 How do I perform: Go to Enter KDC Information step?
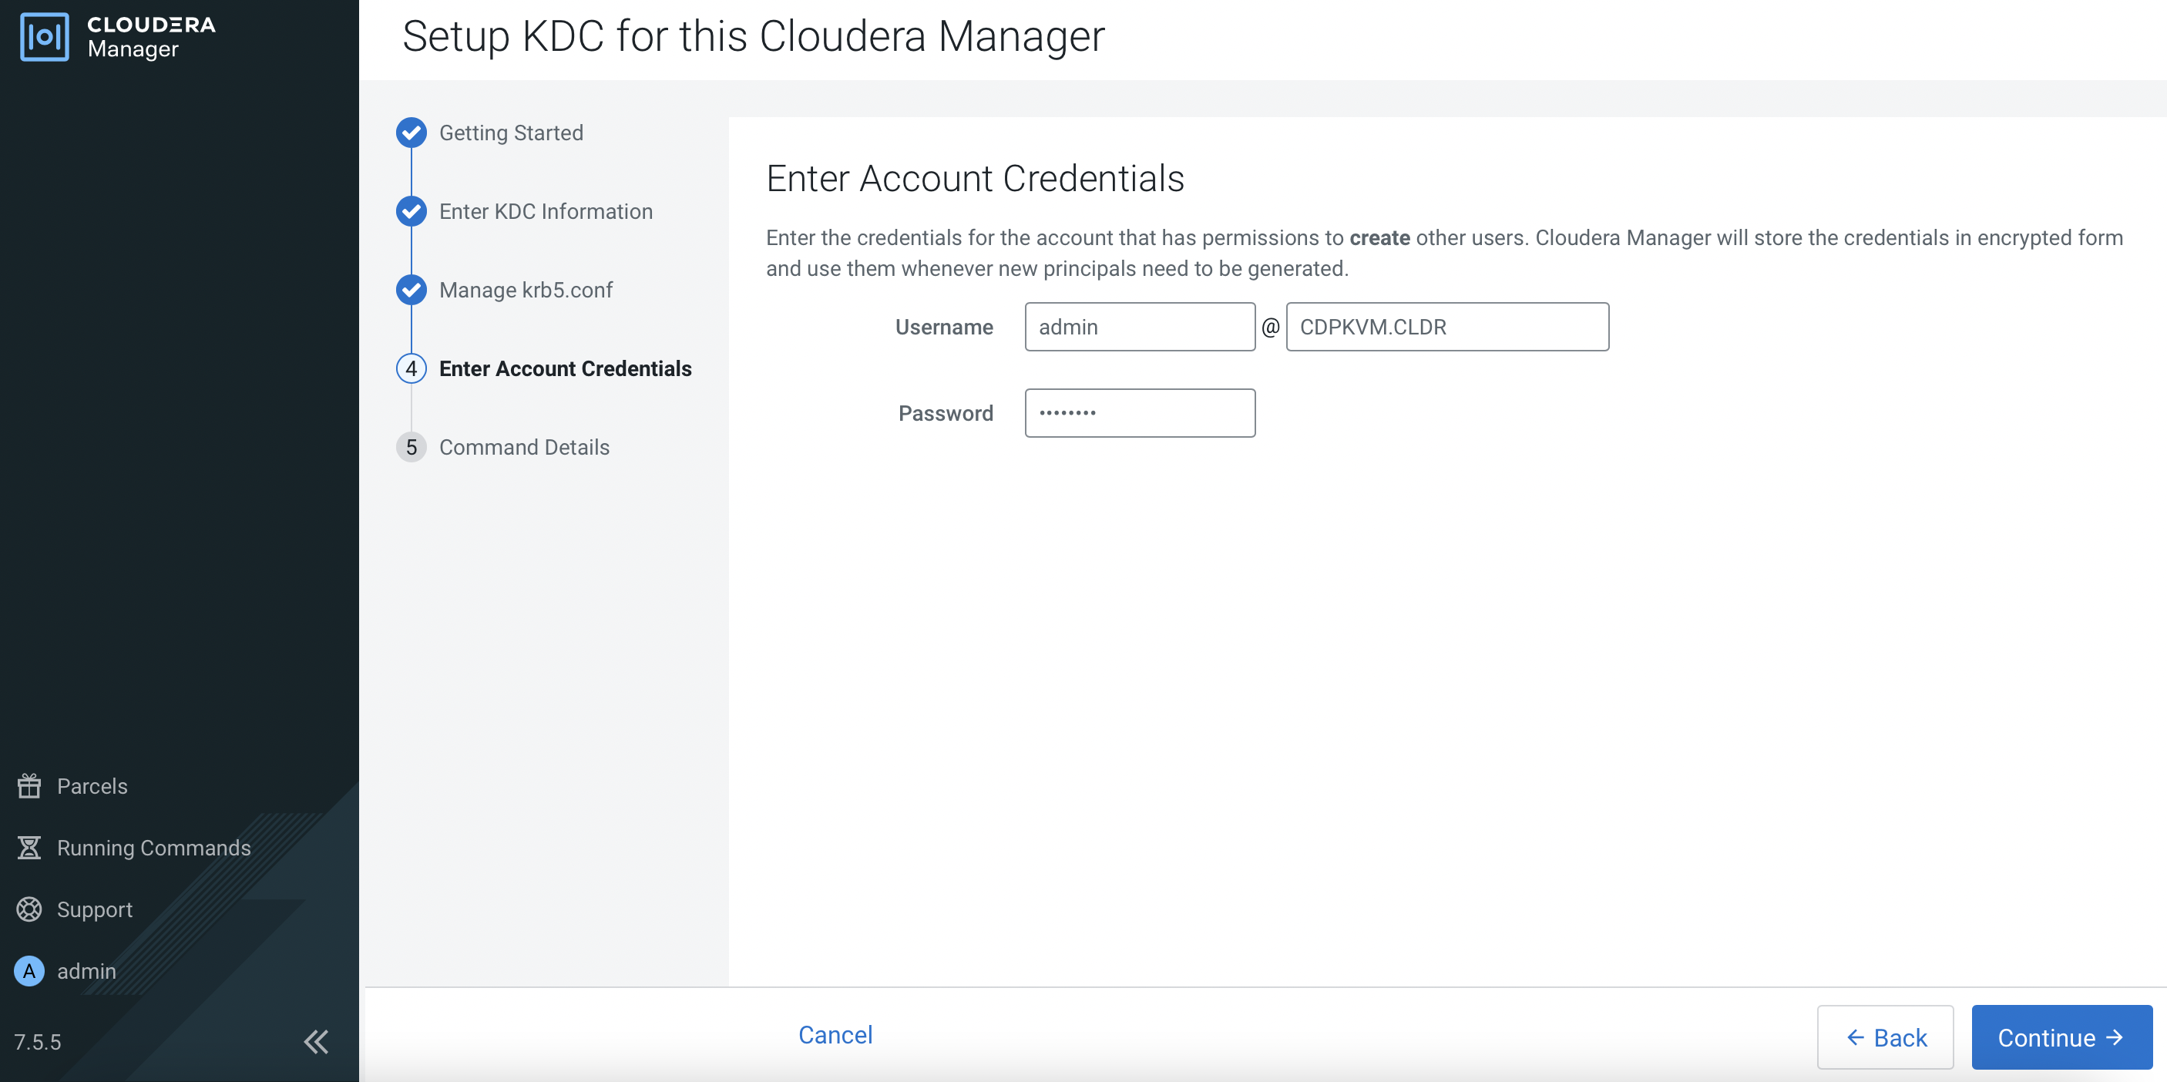point(545,211)
